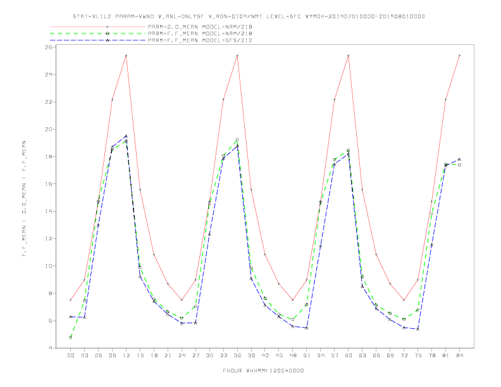Click the blue dashed line sample in legend
The width and height of the screenshot is (501, 387).
[x=98, y=40]
